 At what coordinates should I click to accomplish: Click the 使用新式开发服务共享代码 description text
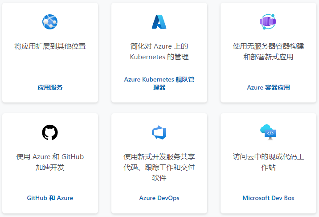[x=159, y=167]
